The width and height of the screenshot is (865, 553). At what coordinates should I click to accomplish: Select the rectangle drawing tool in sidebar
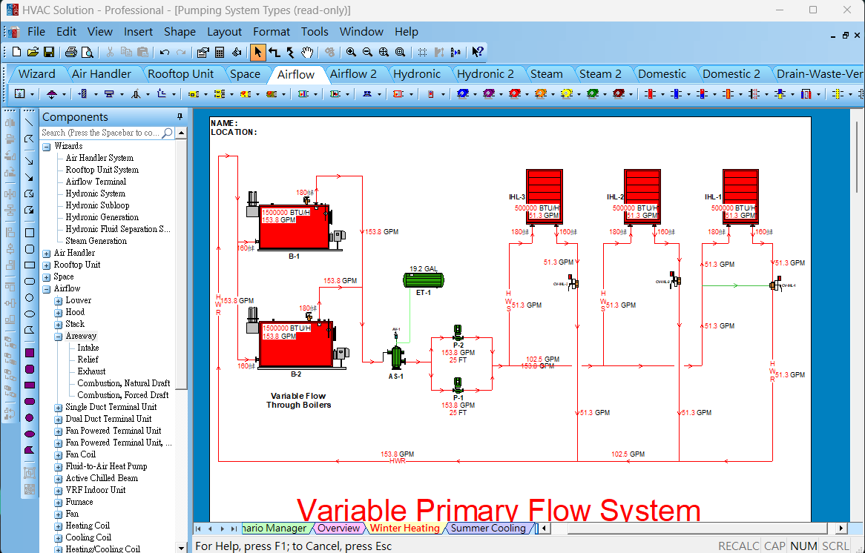click(30, 265)
